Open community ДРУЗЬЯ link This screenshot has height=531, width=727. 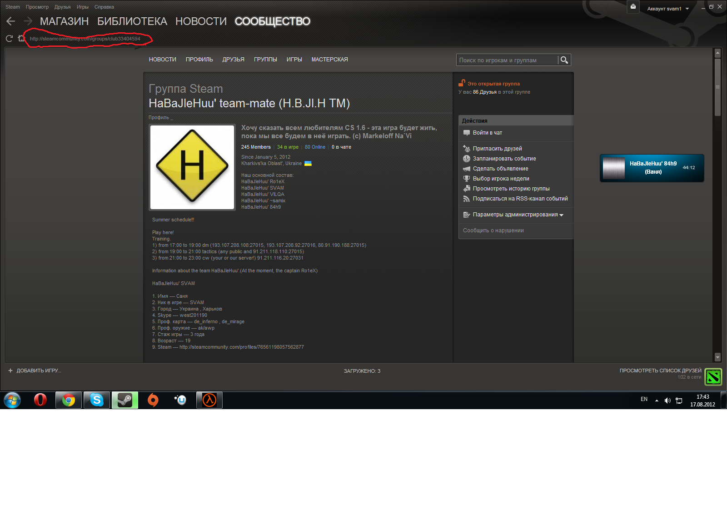pos(234,60)
